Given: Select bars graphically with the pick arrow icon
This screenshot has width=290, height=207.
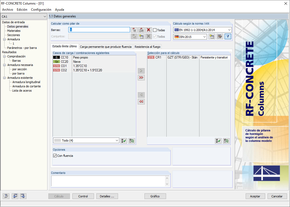Looking at the screenshot, I should tap(135, 30).
